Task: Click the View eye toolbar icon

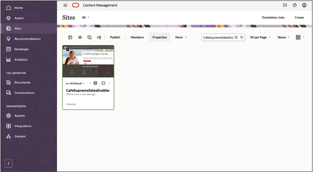Action: click(x=80, y=37)
